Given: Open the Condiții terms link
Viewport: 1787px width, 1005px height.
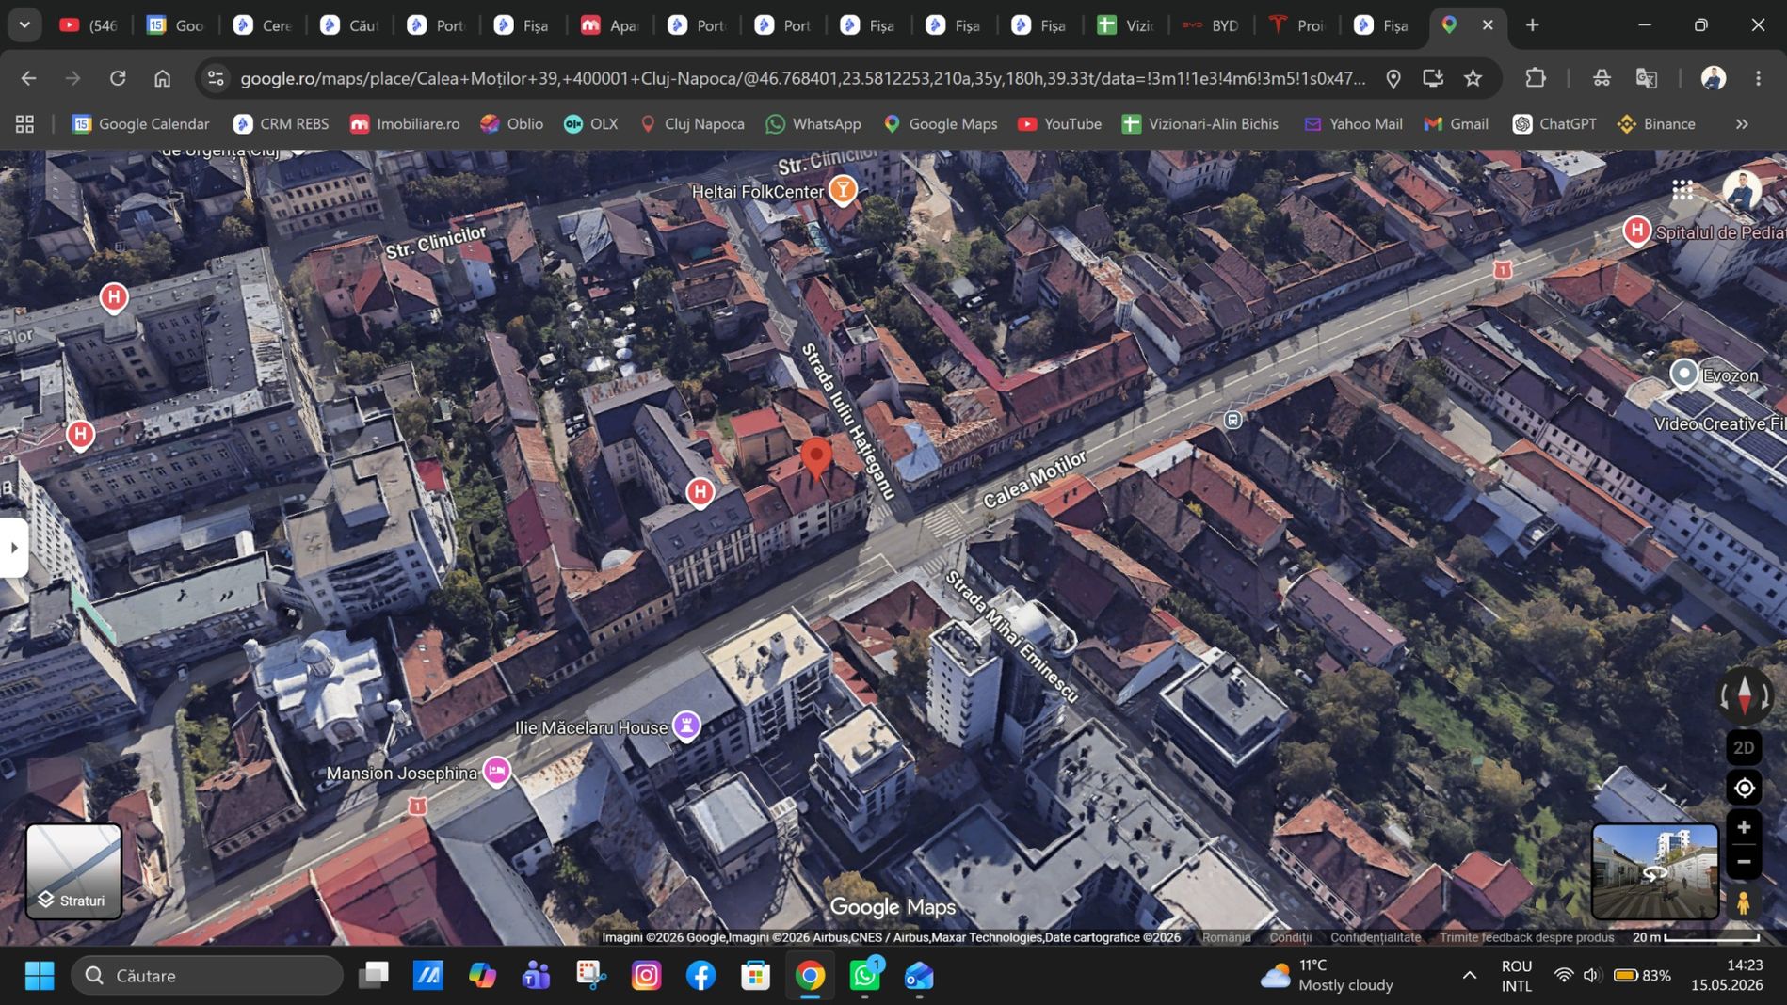Looking at the screenshot, I should [x=1290, y=937].
